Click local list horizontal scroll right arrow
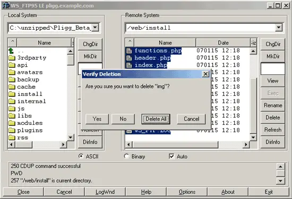Viewport: 292px width, 199px height. 63,144
